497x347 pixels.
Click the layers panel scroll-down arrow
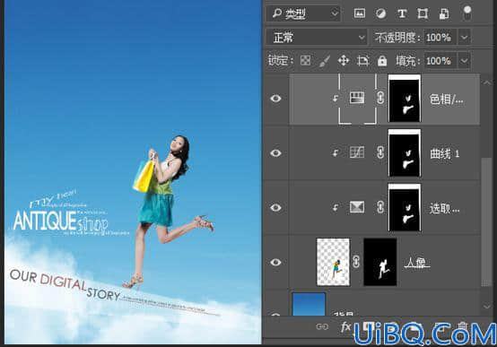[x=487, y=306]
